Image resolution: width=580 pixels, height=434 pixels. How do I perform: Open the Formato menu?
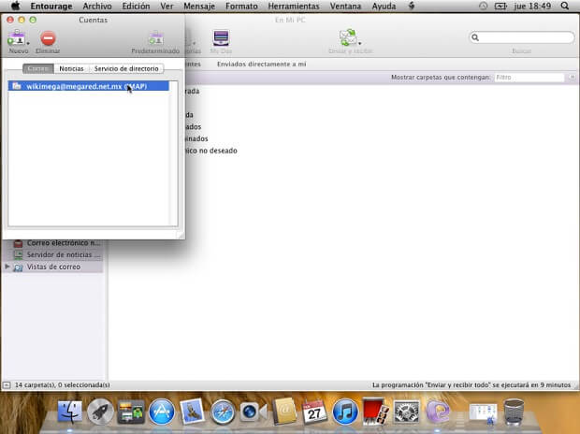pos(241,7)
